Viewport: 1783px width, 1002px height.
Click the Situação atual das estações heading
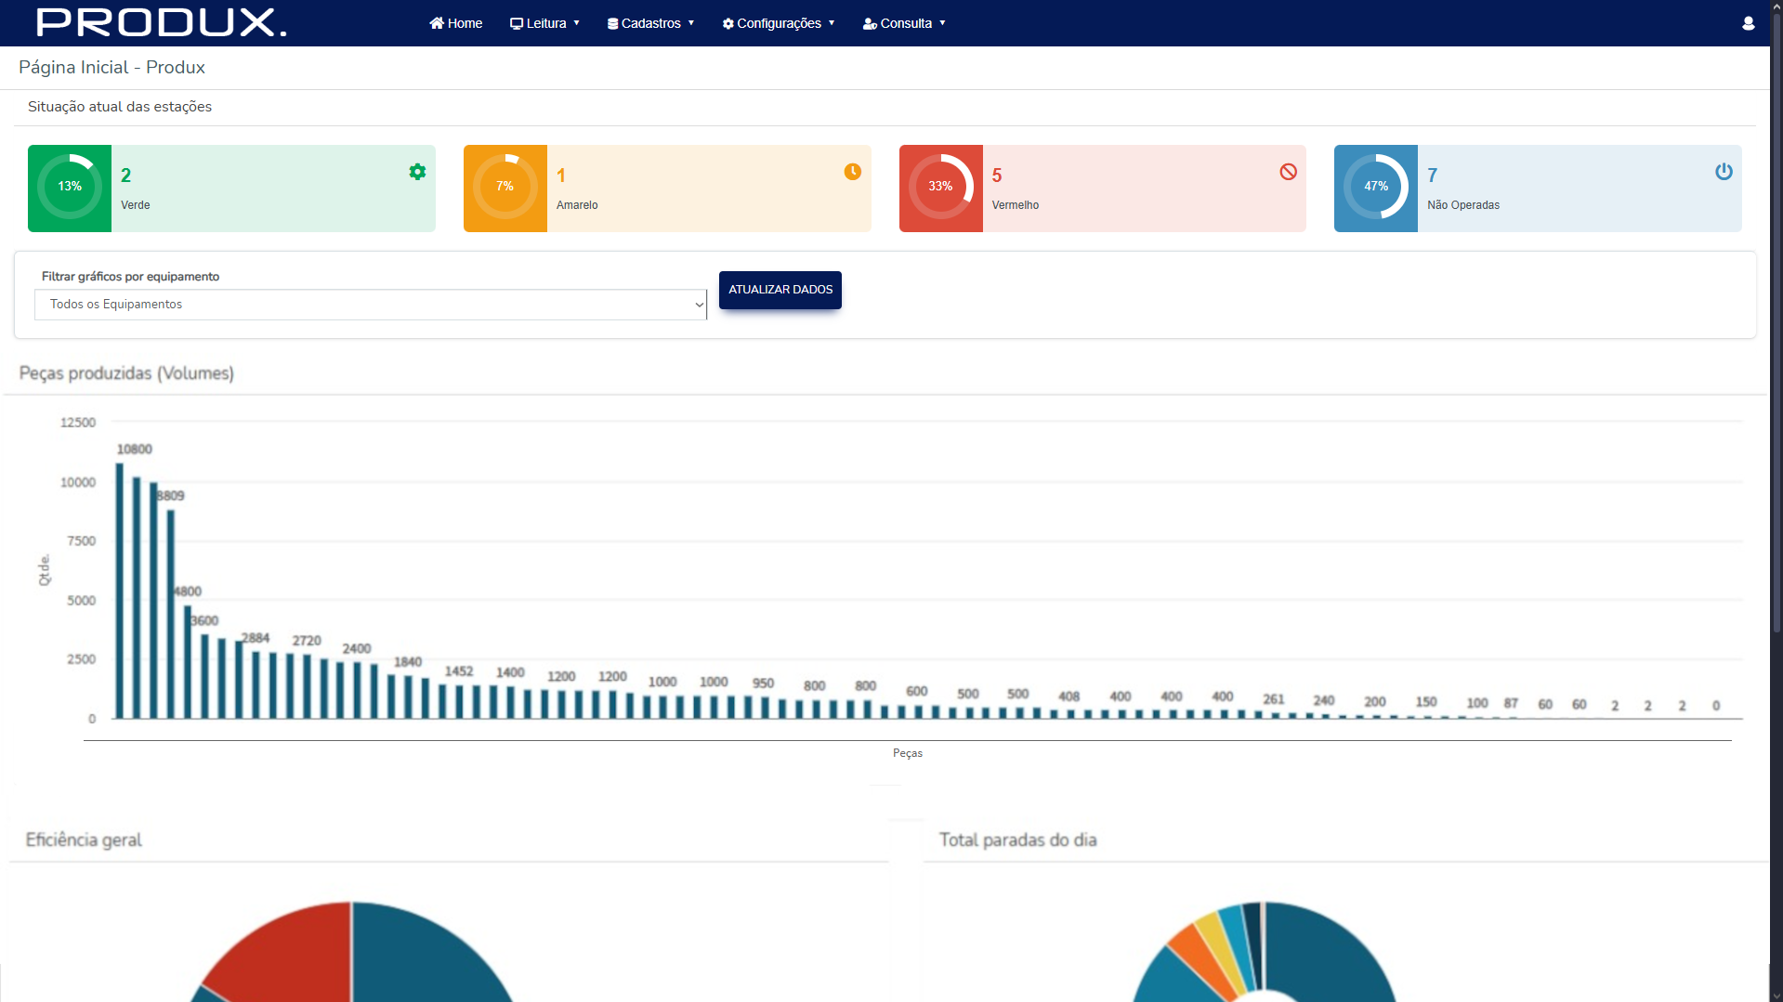tap(120, 107)
